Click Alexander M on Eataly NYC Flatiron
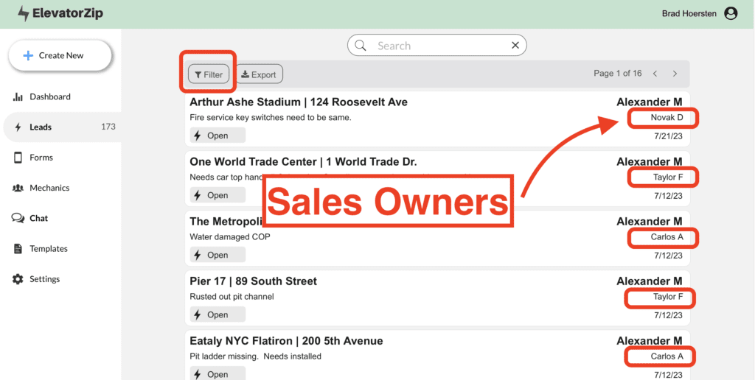The width and height of the screenshot is (755, 380). tap(649, 340)
